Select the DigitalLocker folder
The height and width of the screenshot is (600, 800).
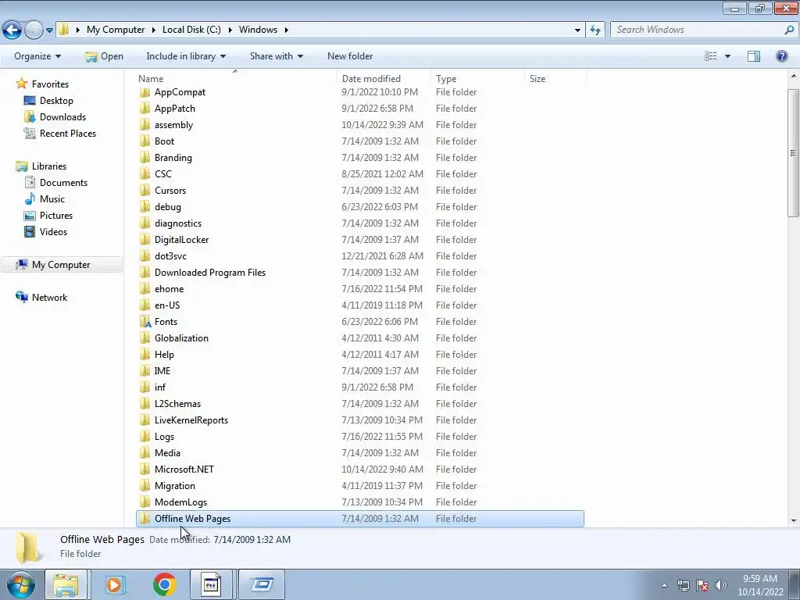(181, 240)
